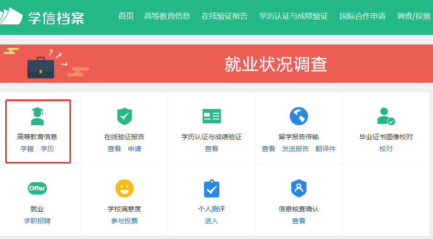Click the blue clipboard 个人测评 icon
Image resolution: width=433 pixels, height=239 pixels.
211,188
